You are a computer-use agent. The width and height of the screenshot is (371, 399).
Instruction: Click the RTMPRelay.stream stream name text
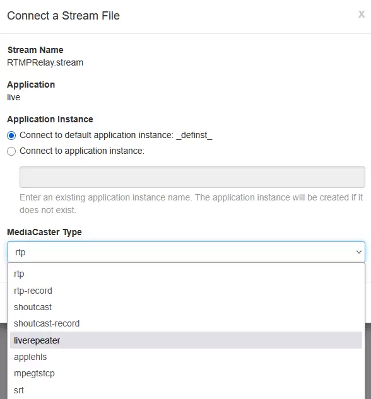45,62
